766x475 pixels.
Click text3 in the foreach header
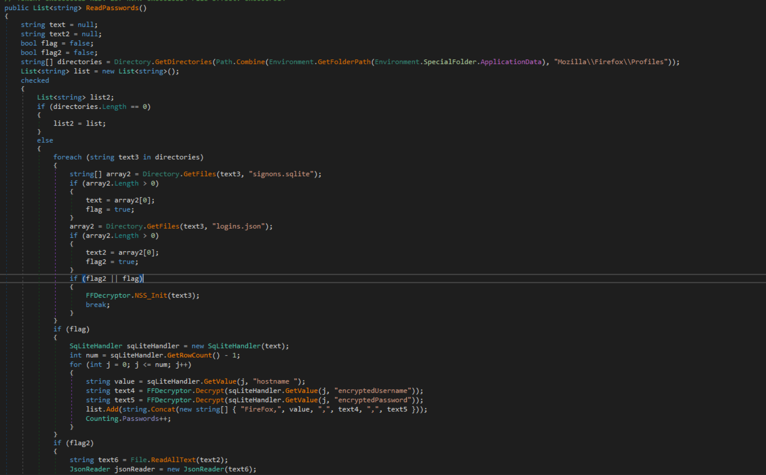(x=129, y=157)
